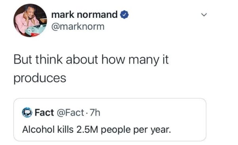The height and width of the screenshot is (145, 238).
Task: Click the blue verified checkmark badge
Action: pyautogui.click(x=125, y=15)
